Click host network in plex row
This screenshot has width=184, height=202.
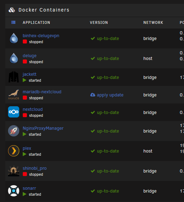point(148,151)
